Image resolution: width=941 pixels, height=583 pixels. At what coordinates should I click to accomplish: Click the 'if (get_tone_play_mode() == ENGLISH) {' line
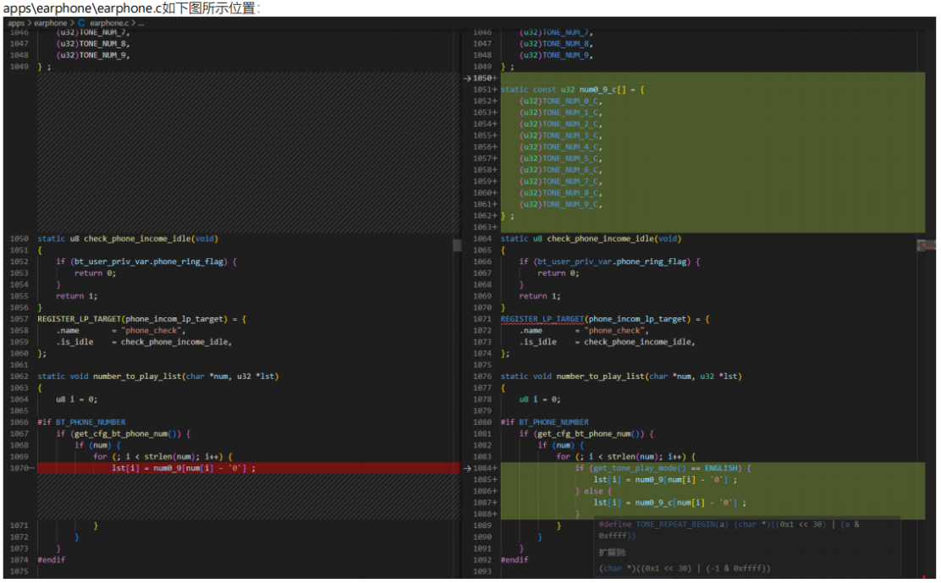pos(663,468)
